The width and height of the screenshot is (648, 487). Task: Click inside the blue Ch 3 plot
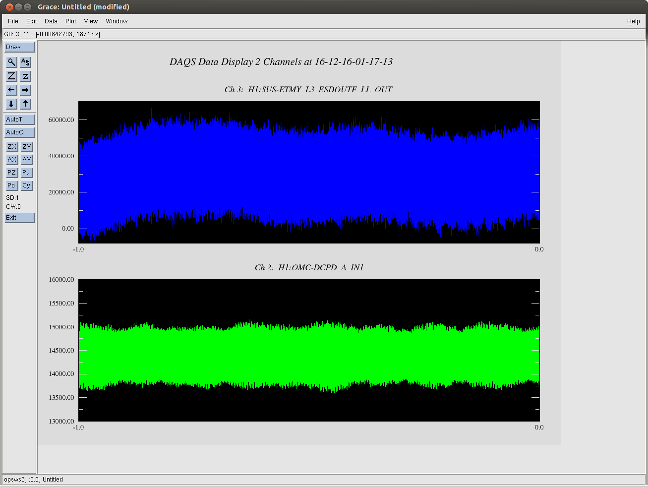point(309,172)
